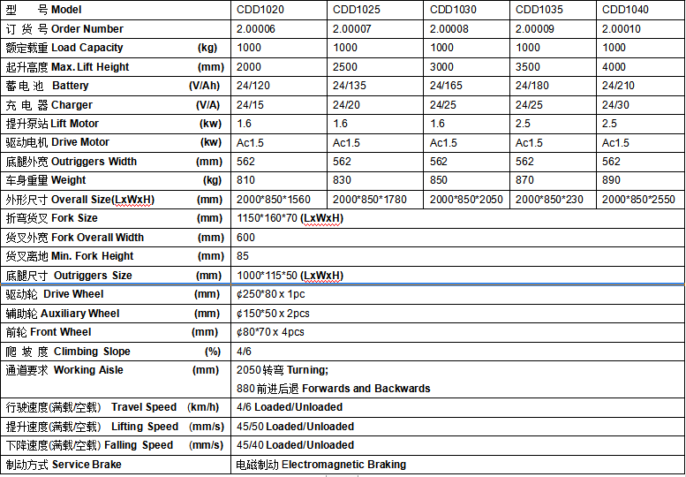The height and width of the screenshot is (477, 686).
Task: Select outriggers size 1000*115*50 cell
Action: point(290,276)
